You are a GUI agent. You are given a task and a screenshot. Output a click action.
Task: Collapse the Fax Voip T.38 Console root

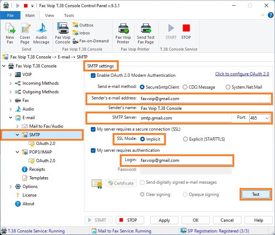4,66
